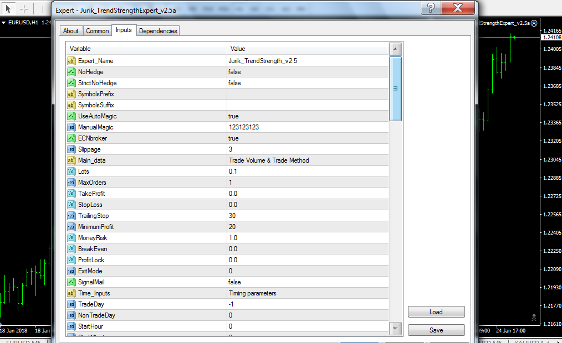Screen dimensions: 562x343
Task: Click the scroll up arrow of inputs list
Action: tap(395, 49)
